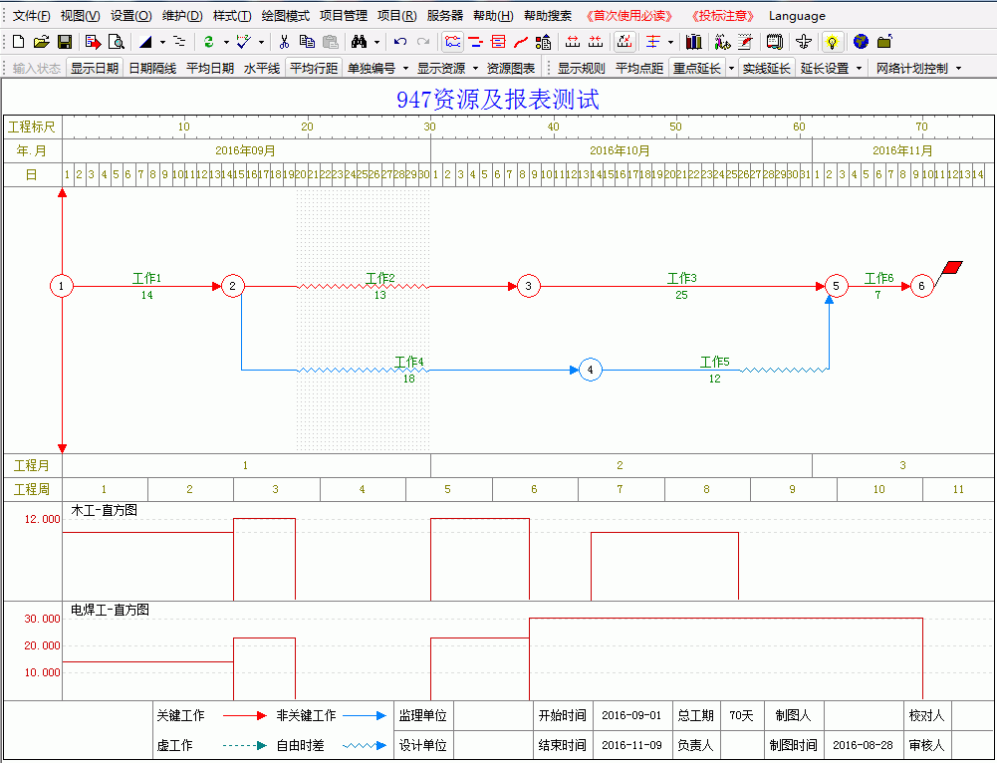
Task: Paste using the clipboard icon
Action: (330, 42)
